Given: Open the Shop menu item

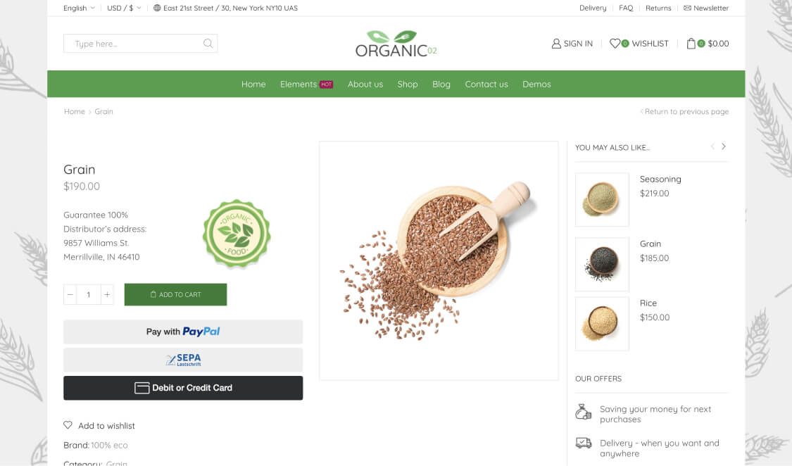Looking at the screenshot, I should point(407,84).
